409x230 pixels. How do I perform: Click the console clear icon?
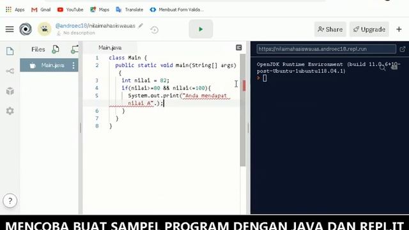(394, 68)
